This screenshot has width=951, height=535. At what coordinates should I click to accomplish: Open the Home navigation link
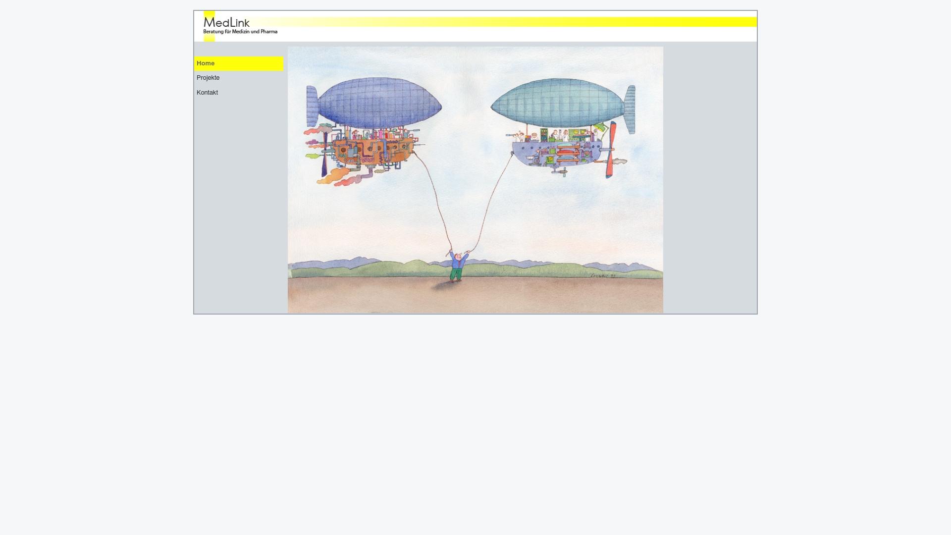206,63
